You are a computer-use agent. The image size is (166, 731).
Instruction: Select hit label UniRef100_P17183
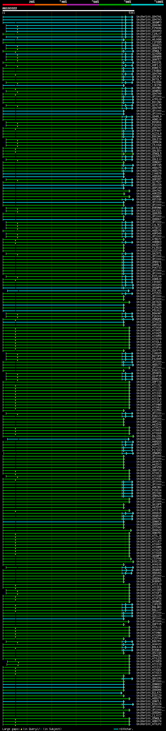(149, 450)
